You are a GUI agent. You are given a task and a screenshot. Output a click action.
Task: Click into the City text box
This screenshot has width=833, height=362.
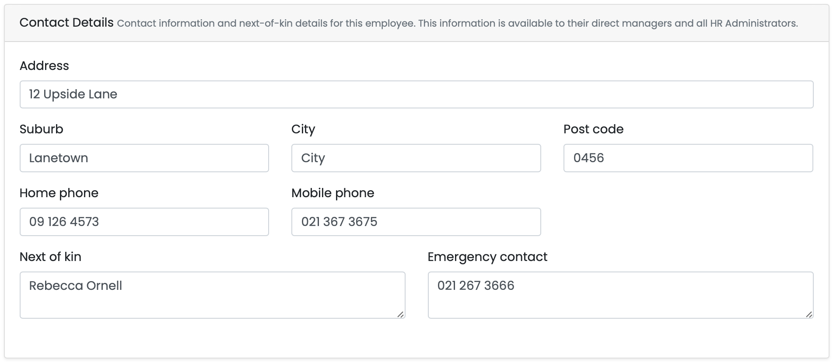coord(416,158)
